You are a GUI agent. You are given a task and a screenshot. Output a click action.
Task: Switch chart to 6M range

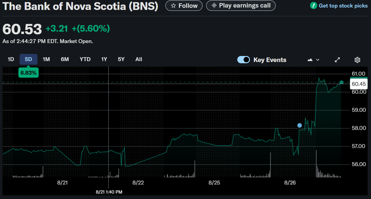click(65, 59)
